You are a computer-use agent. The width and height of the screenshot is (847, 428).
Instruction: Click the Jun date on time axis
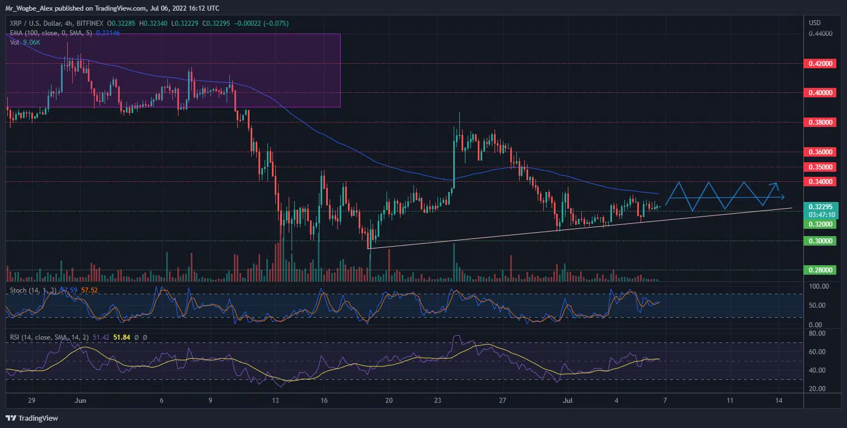[81, 401]
